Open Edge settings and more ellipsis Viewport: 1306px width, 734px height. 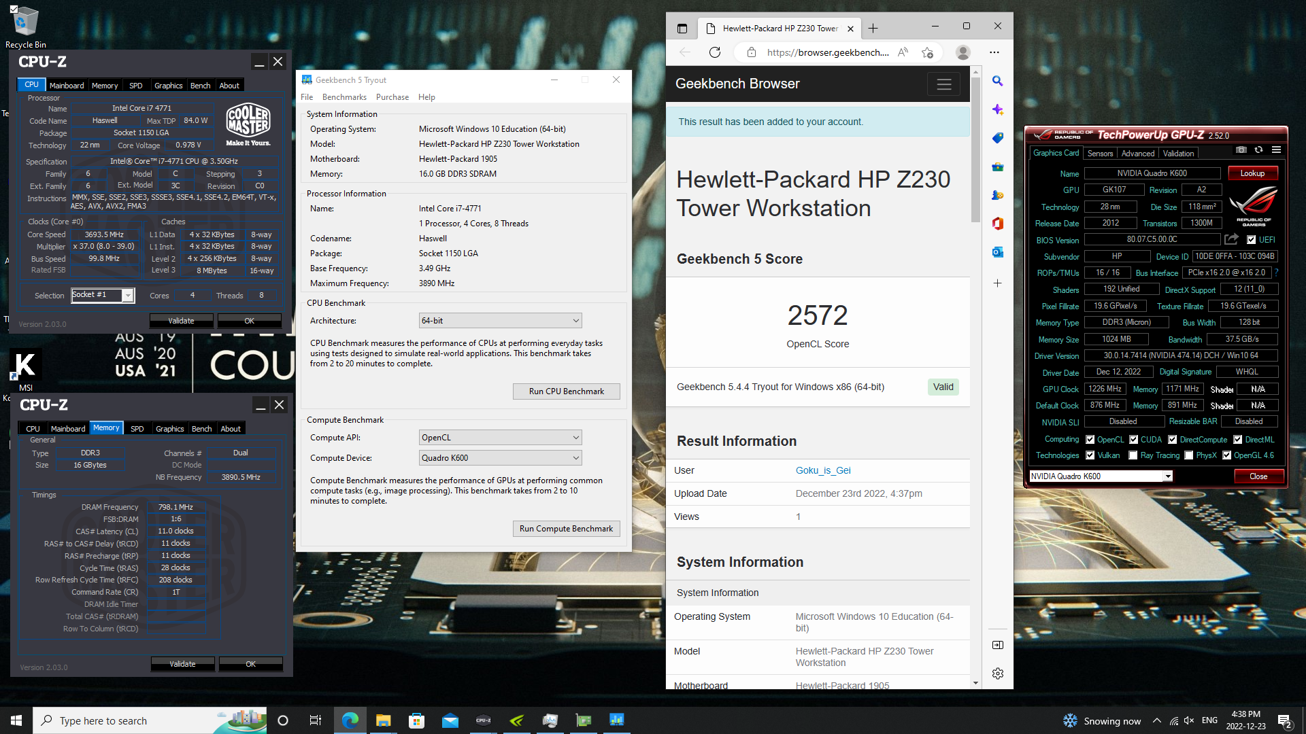(994, 52)
